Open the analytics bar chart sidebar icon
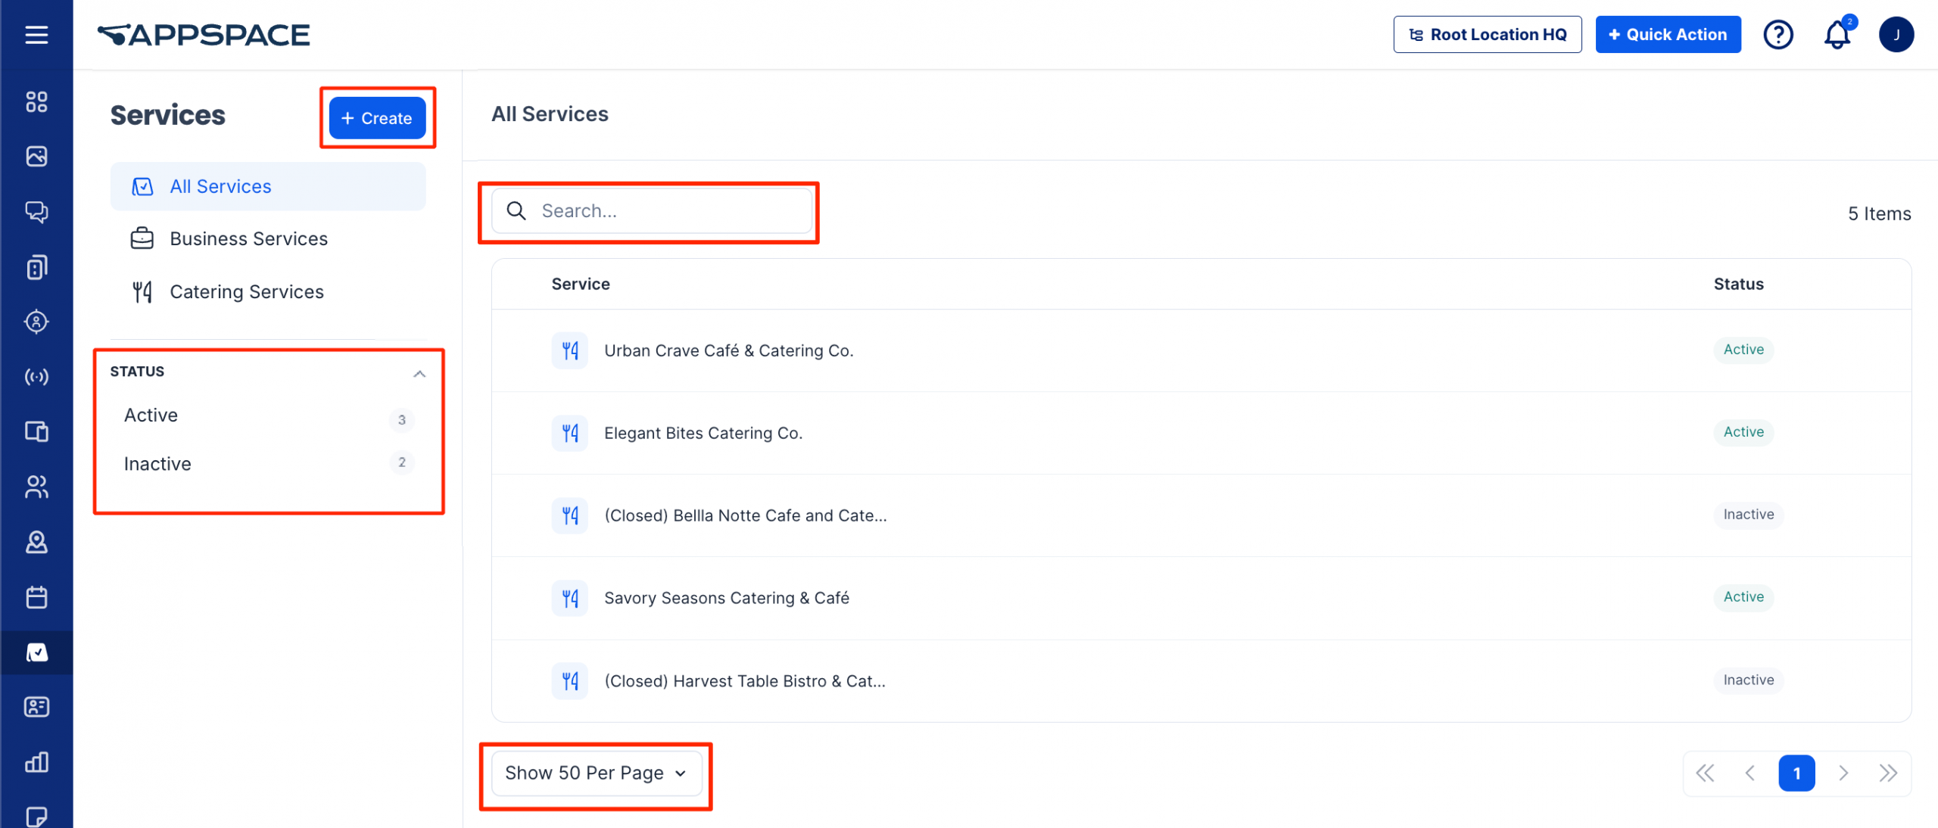 tap(36, 762)
